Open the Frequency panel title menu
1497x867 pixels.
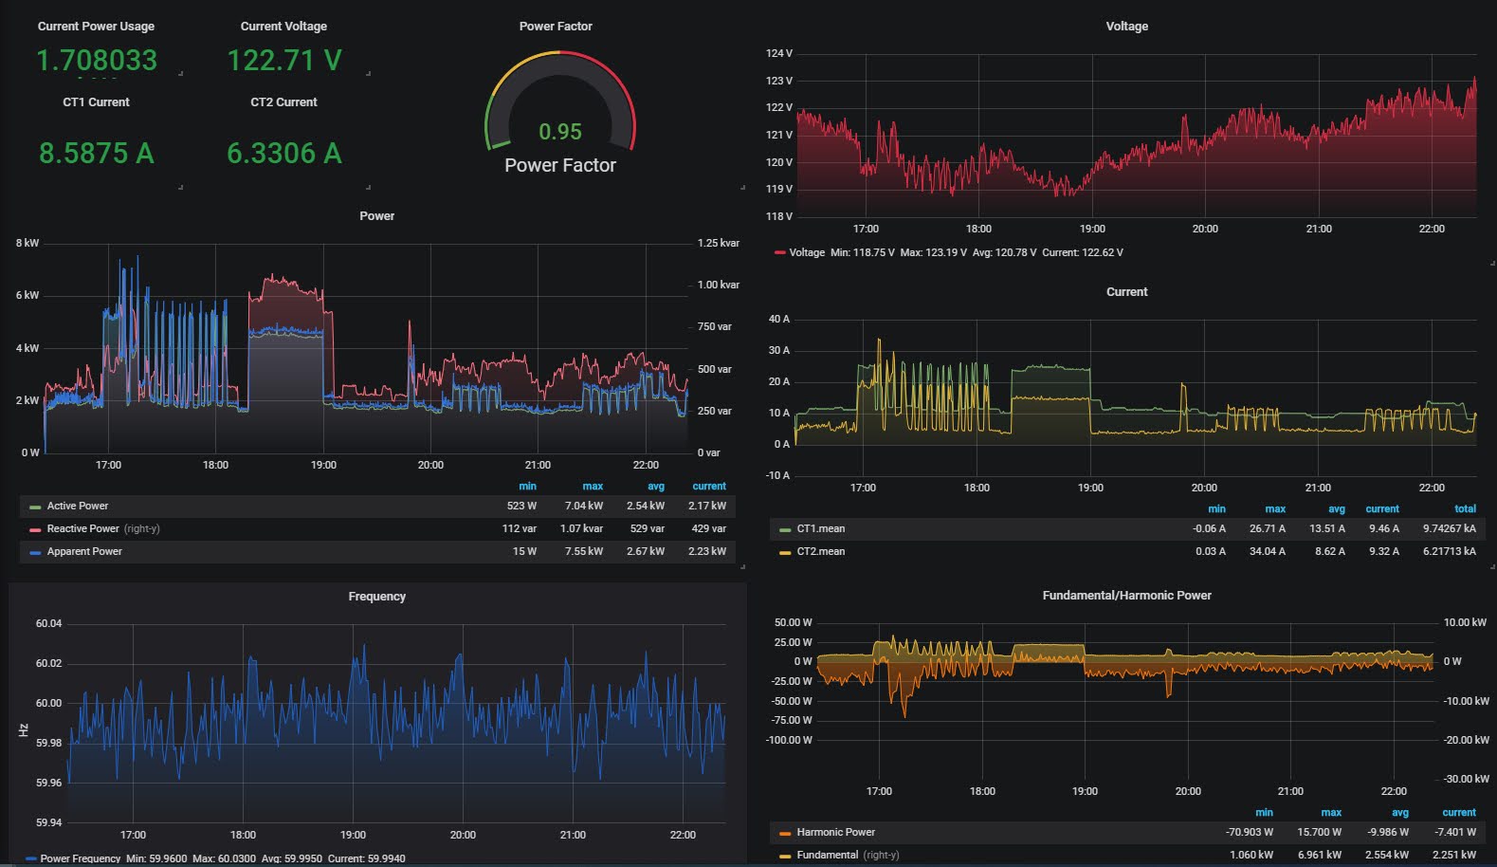[x=376, y=597]
